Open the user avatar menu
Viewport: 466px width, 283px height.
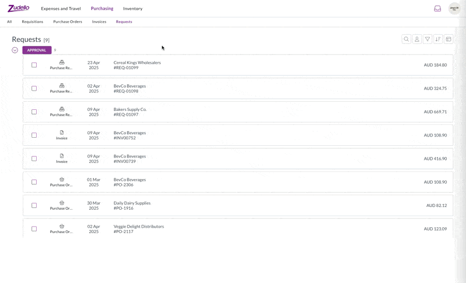click(x=454, y=9)
